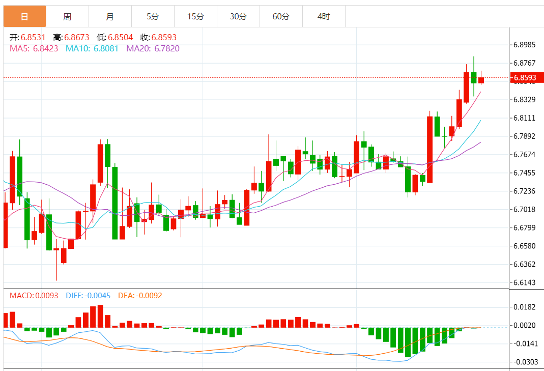Click the MACD:0.0093 readout

(x=34, y=295)
